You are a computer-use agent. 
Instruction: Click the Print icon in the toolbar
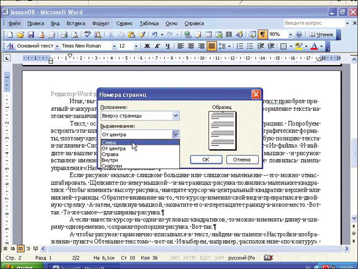(64, 34)
